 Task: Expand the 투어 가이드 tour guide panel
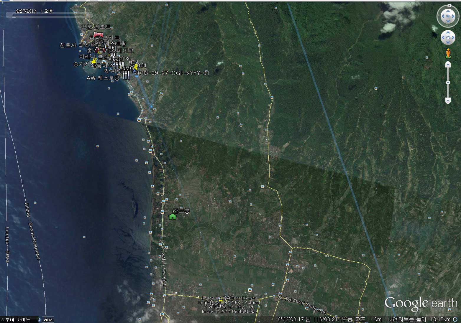pyautogui.click(x=17, y=319)
